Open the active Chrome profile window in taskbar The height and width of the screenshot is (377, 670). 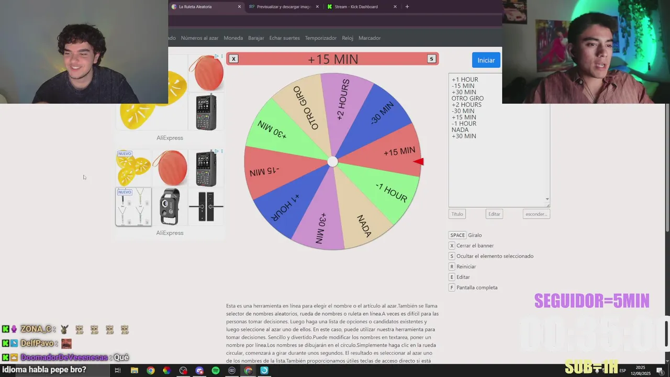(x=248, y=370)
